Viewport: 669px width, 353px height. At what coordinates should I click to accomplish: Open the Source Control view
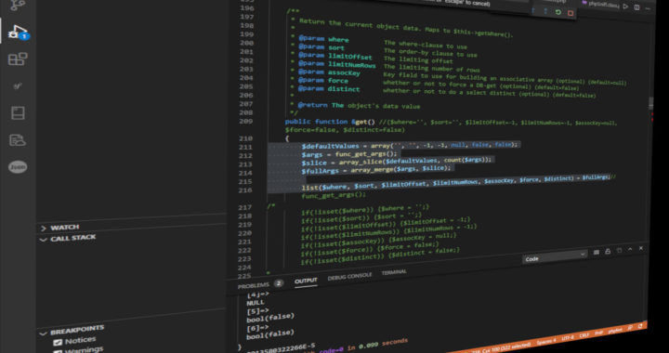(18, 5)
